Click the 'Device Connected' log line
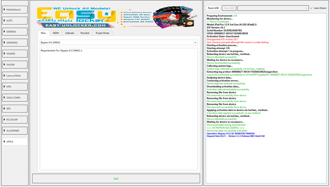The height and width of the screenshot is (187, 330). pyautogui.click(x=218, y=22)
